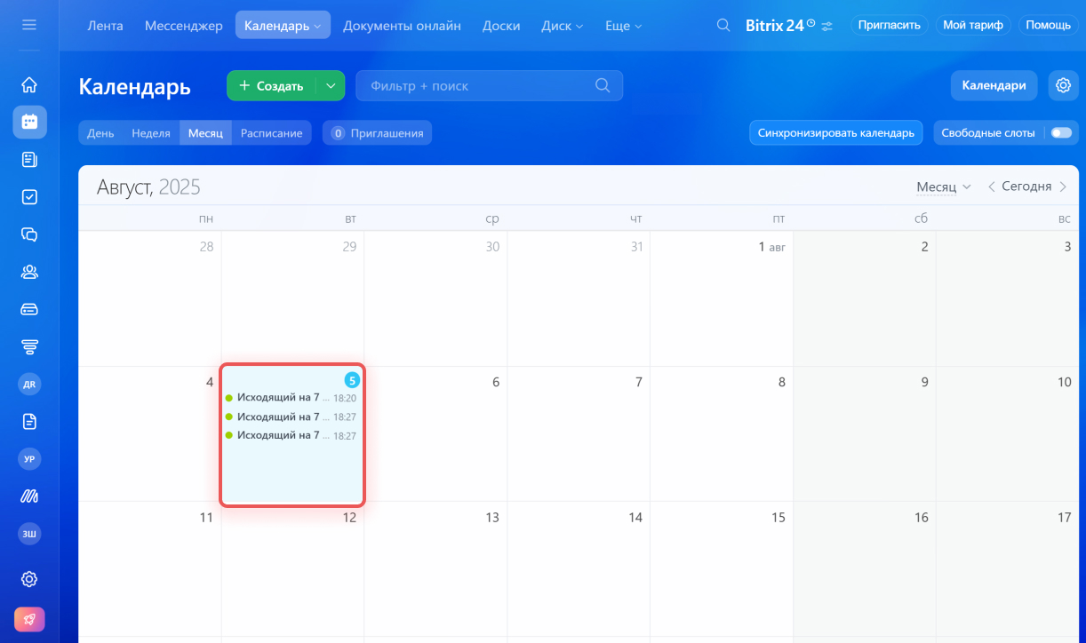Viewport: 1086px width, 643px height.
Task: Open the disk drive icon in sidebar
Action: [x=29, y=309]
